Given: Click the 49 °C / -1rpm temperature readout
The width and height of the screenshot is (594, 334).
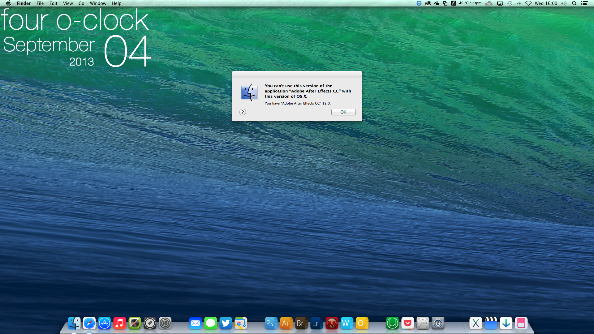Looking at the screenshot, I should 470,3.
